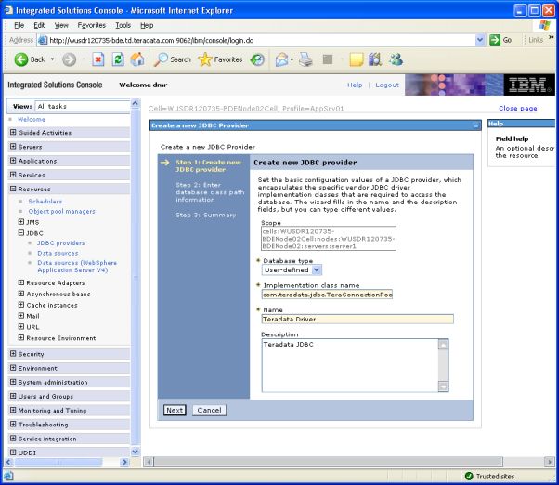Open the Data sources link
This screenshot has height=485, width=559.
click(58, 253)
